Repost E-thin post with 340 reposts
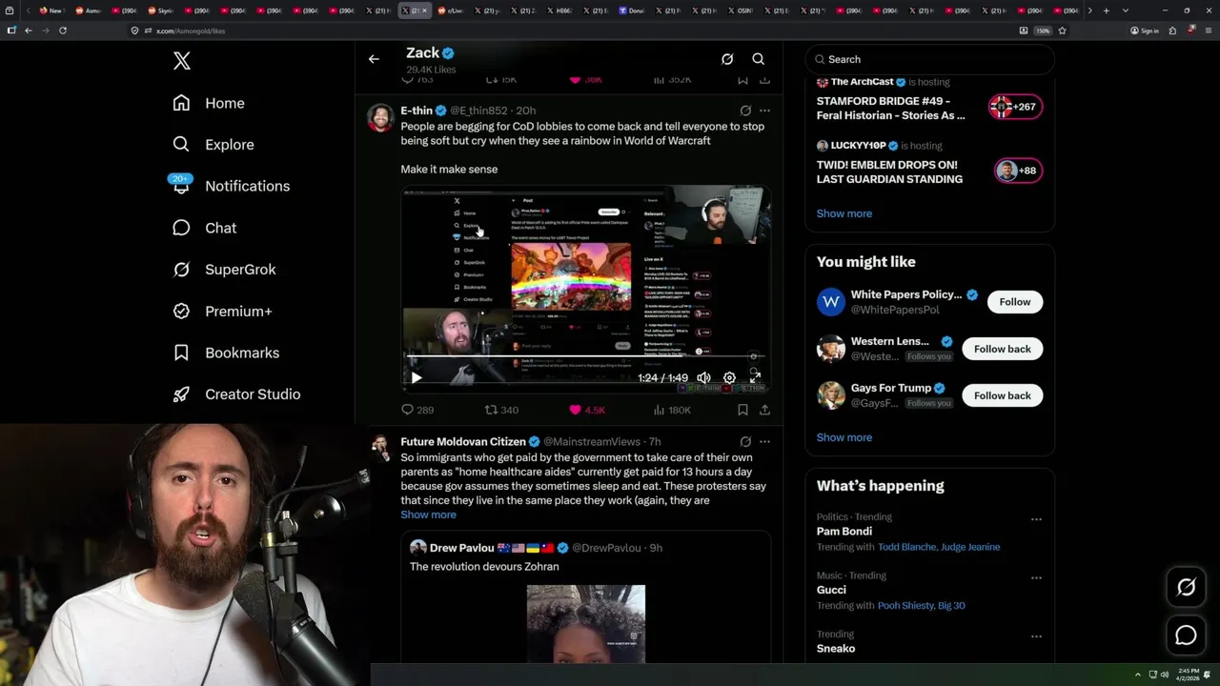 501,410
